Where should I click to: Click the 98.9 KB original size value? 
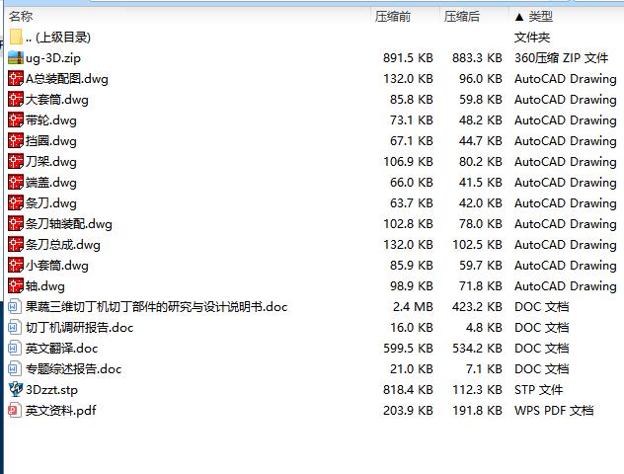[411, 285]
